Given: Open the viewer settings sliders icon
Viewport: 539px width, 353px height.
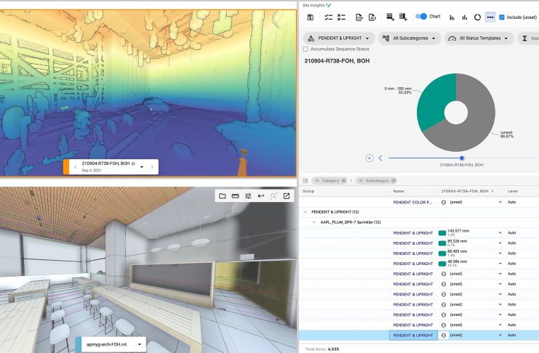Looking at the screenshot, I should (x=248, y=196).
